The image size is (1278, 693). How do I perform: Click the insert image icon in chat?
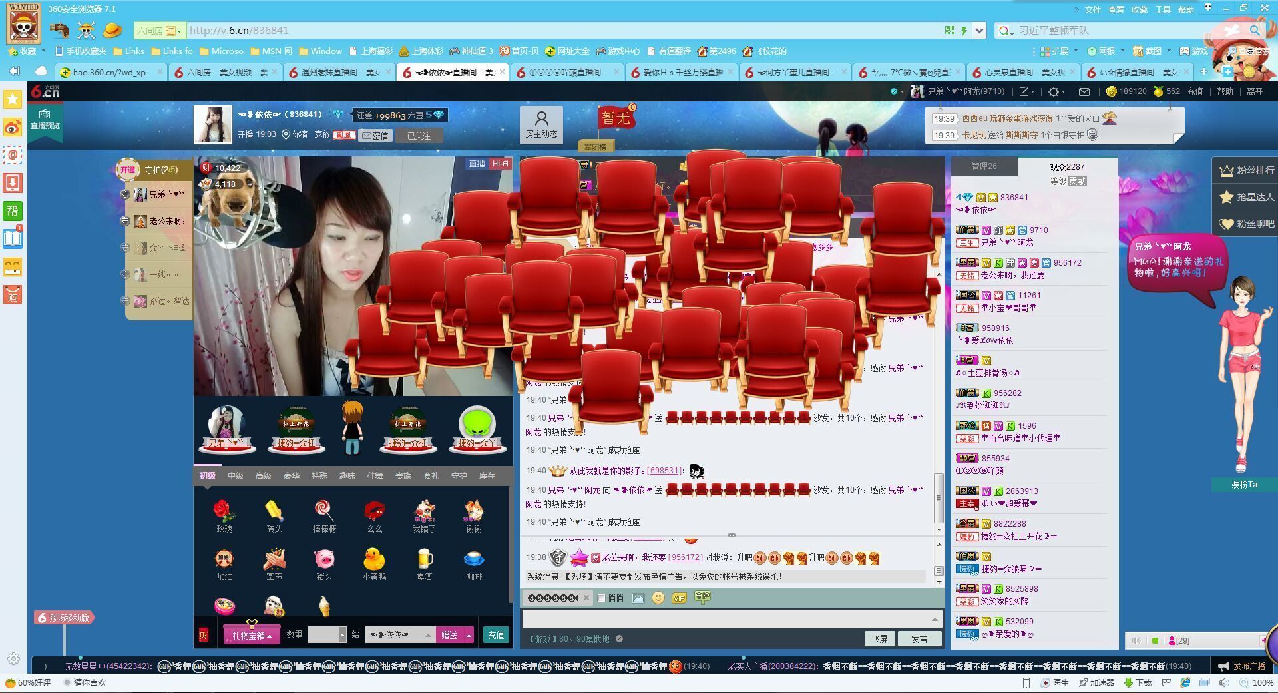[638, 598]
